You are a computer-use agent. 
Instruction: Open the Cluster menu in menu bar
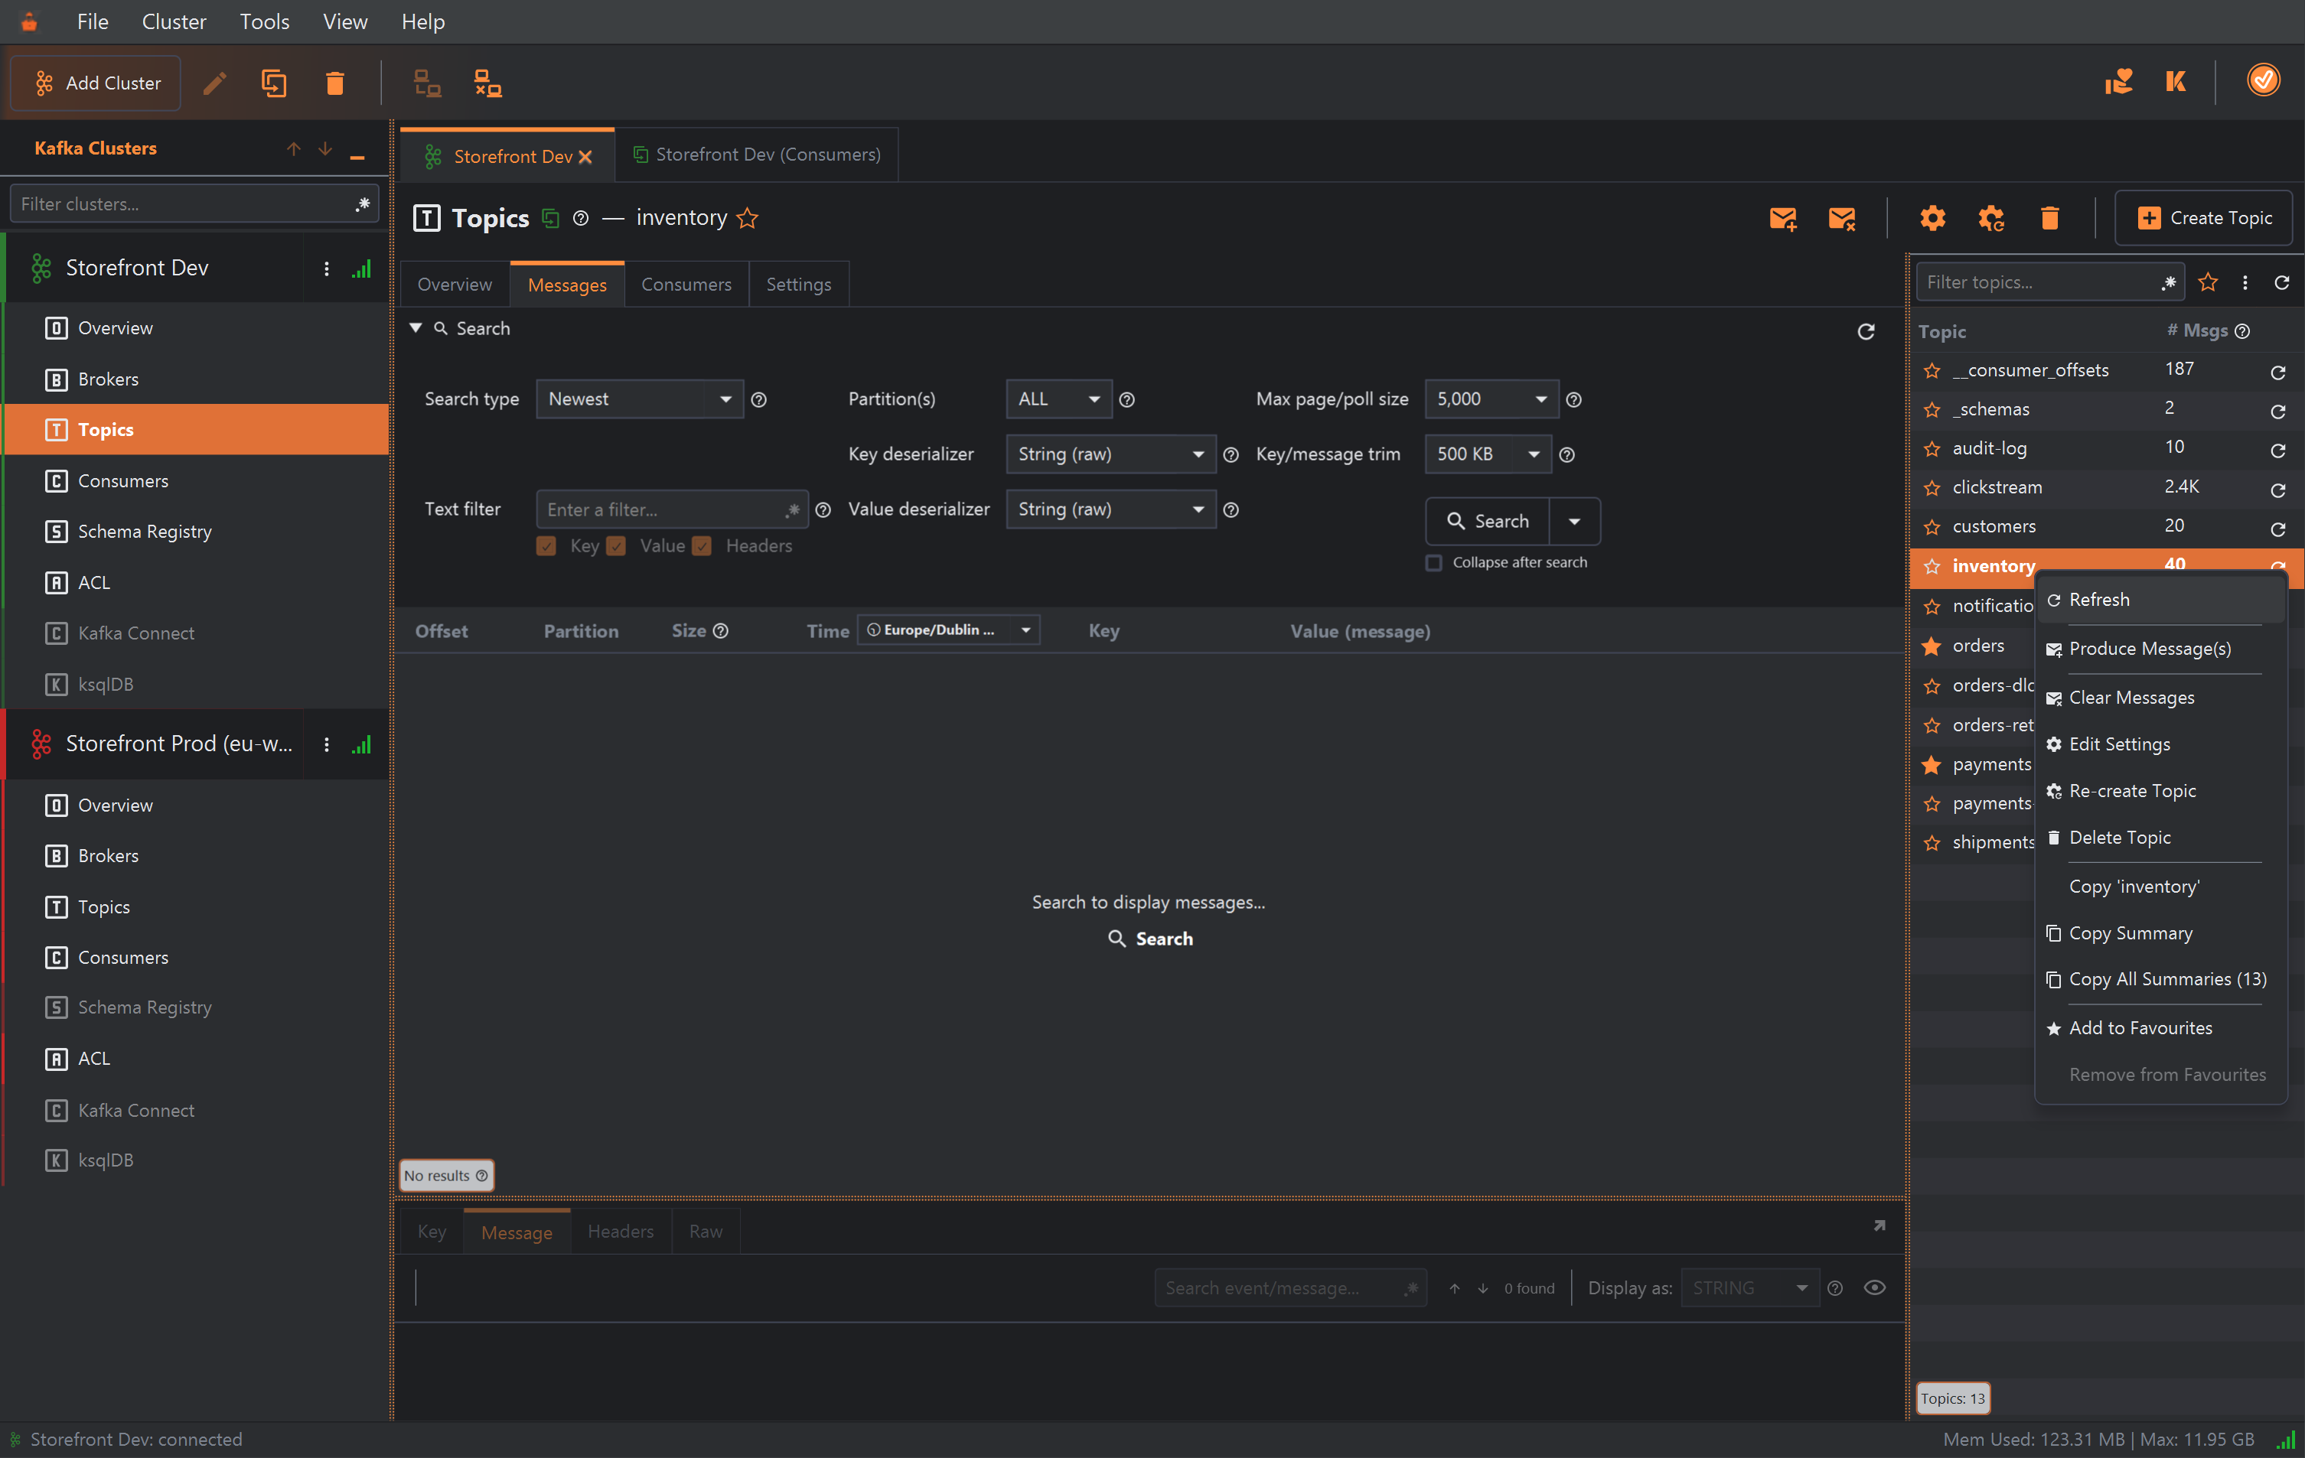pos(173,21)
